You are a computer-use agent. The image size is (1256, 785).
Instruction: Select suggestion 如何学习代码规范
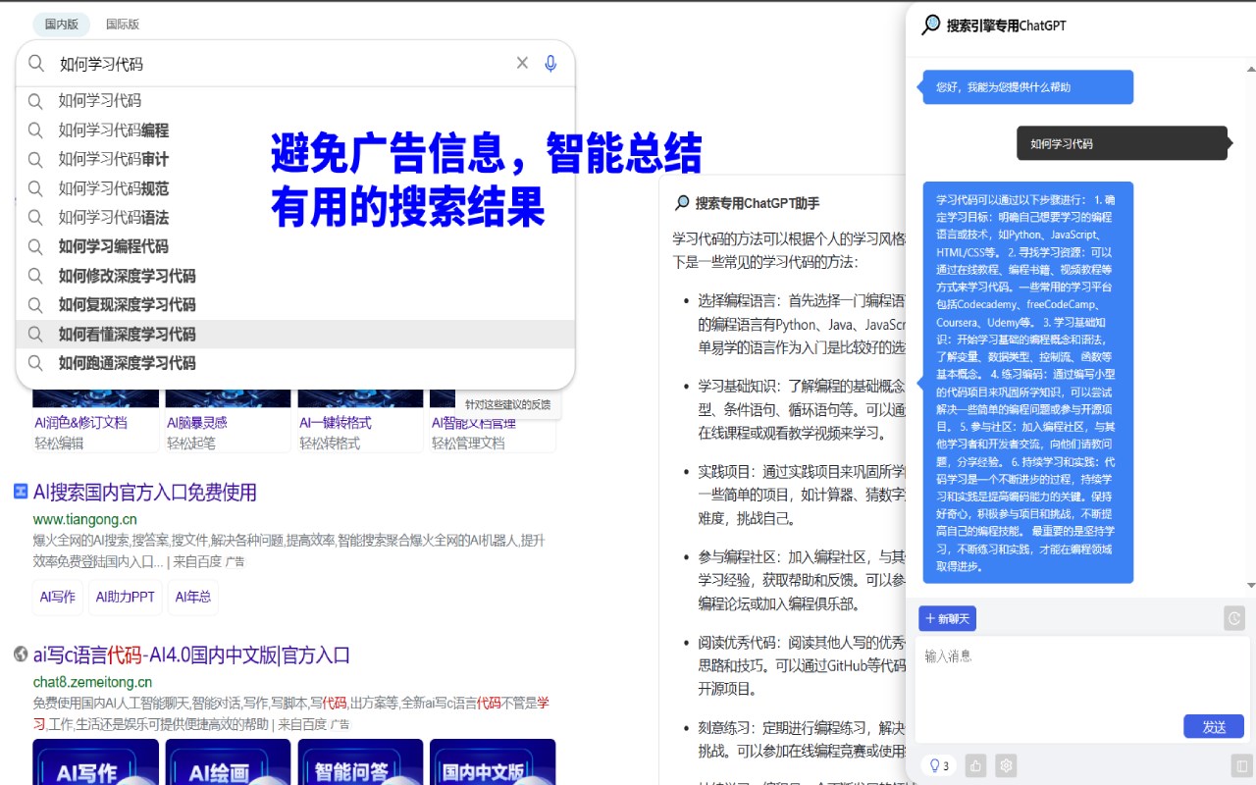click(295, 188)
